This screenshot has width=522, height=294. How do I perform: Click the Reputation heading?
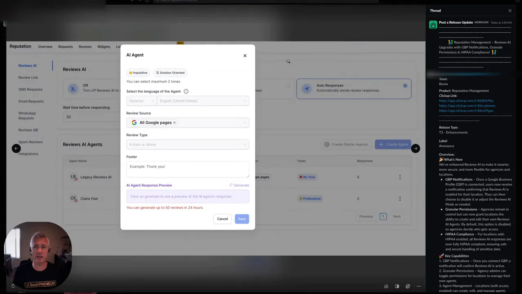click(20, 47)
